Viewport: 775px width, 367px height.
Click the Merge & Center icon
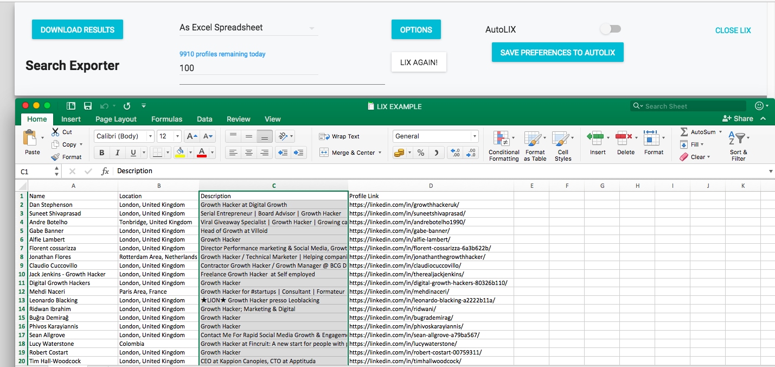(324, 153)
